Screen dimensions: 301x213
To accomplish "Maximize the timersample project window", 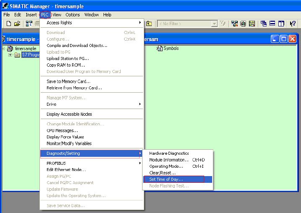I will [x=283, y=39].
